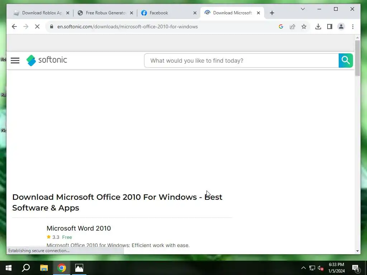The width and height of the screenshot is (367, 275).
Task: Share this page from the address bar
Action: point(292,26)
